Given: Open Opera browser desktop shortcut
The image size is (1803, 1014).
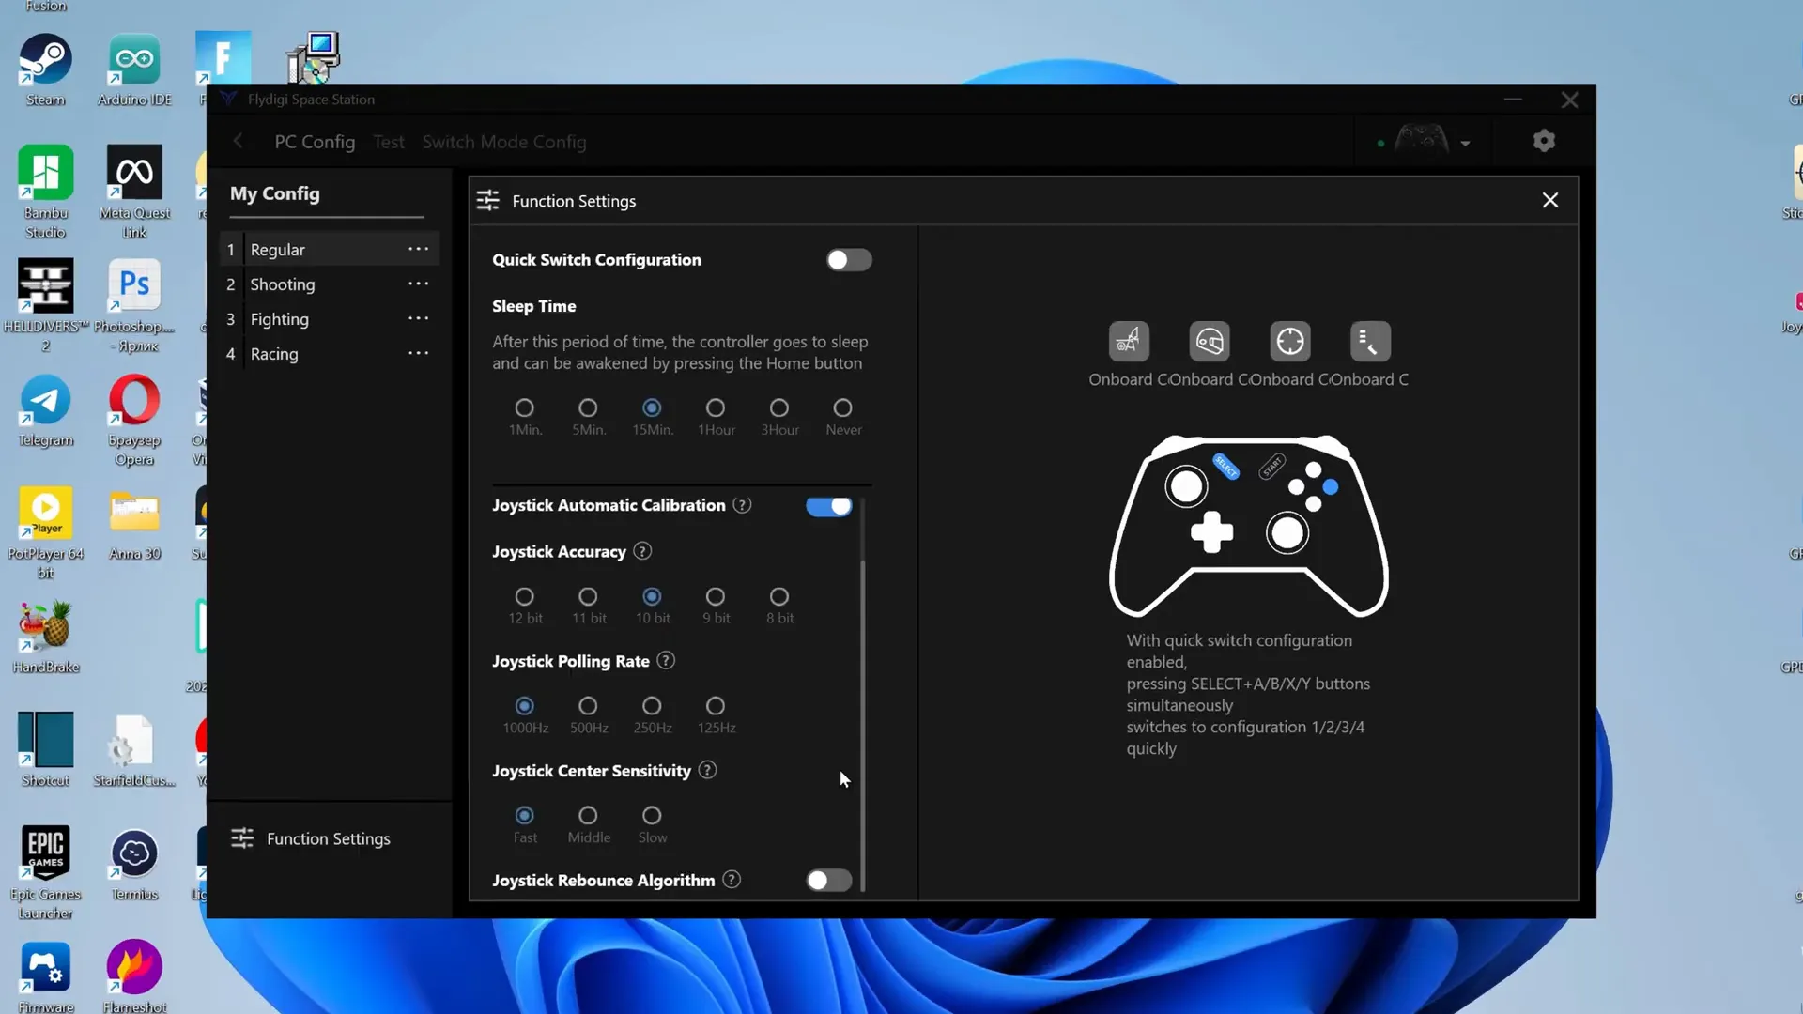Looking at the screenshot, I should click(134, 420).
